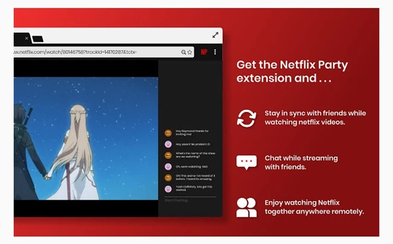This screenshot has width=393, height=244.
Task: Click 'Stay in sync with friends' text
Action: [x=315, y=117]
